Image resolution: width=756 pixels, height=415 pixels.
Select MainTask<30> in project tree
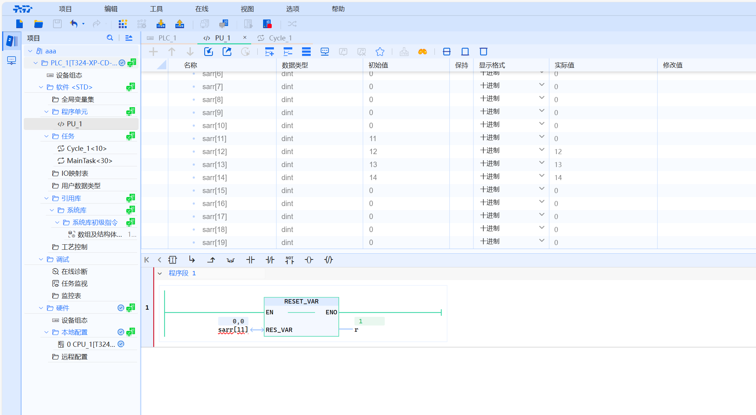click(x=89, y=161)
